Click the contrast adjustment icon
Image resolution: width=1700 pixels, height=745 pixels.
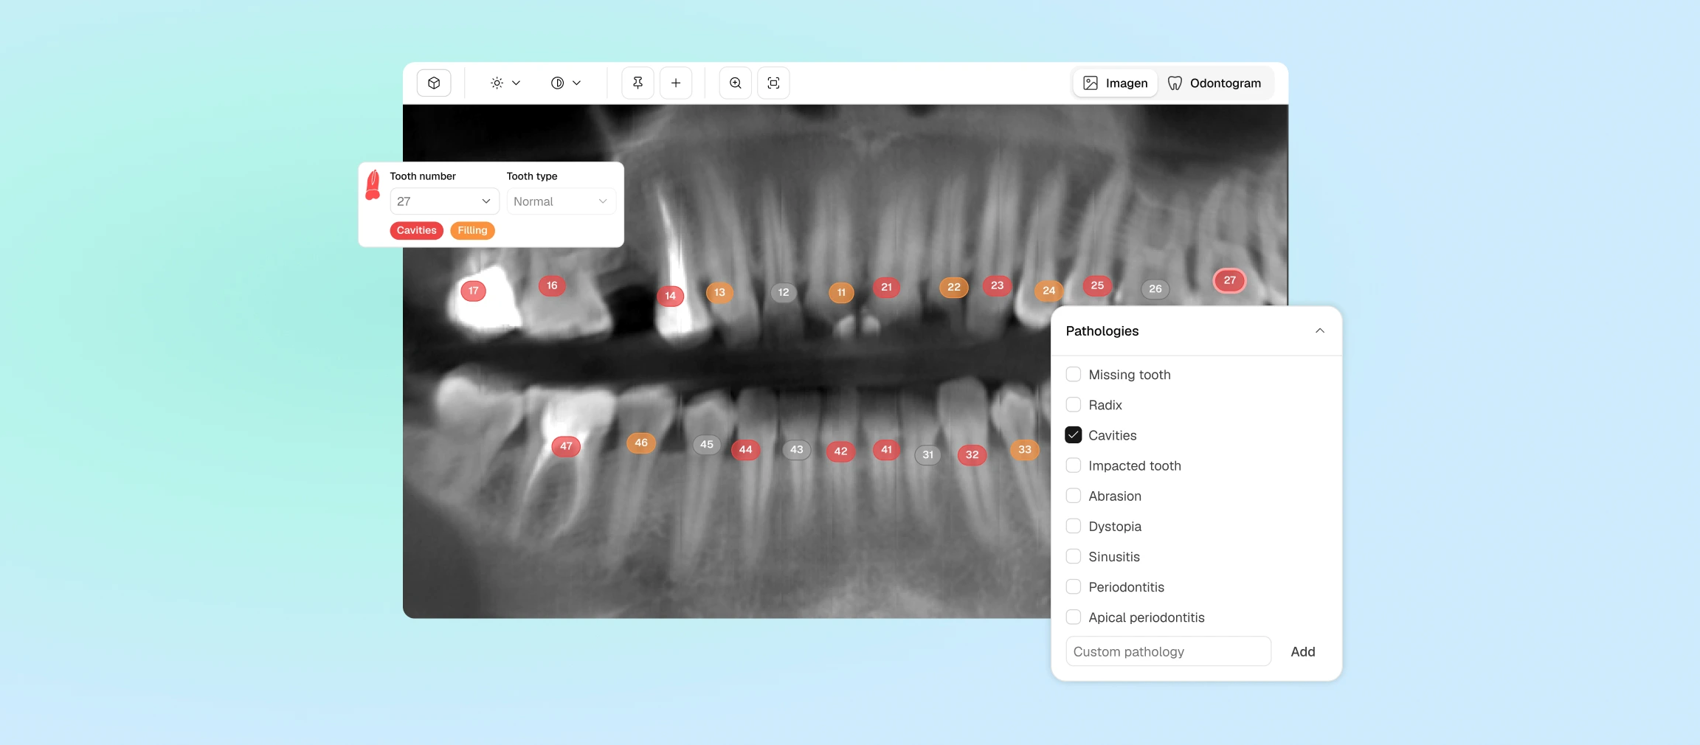coord(559,83)
